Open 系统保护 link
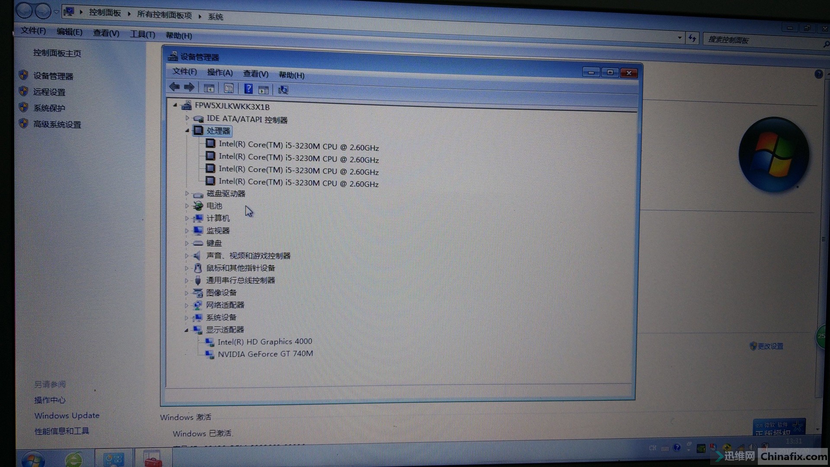 [x=49, y=108]
